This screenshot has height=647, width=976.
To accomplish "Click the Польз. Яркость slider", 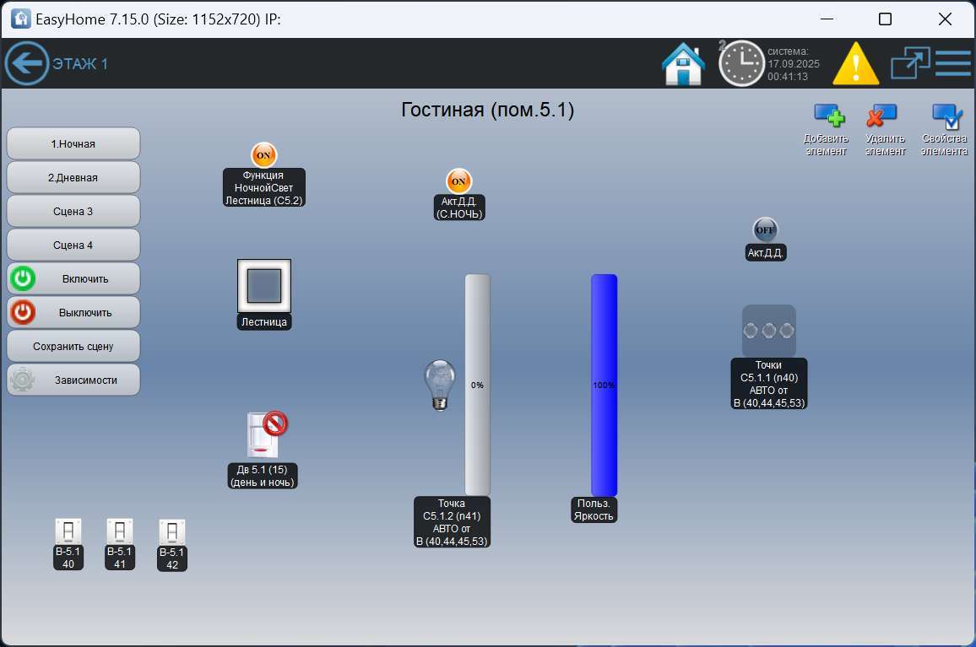I will (603, 384).
